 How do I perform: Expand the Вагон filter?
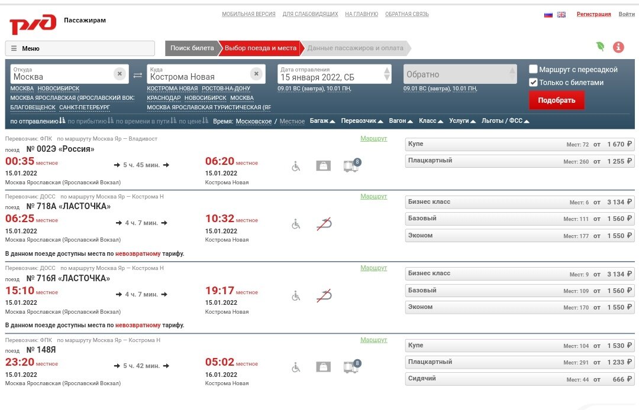pos(401,121)
